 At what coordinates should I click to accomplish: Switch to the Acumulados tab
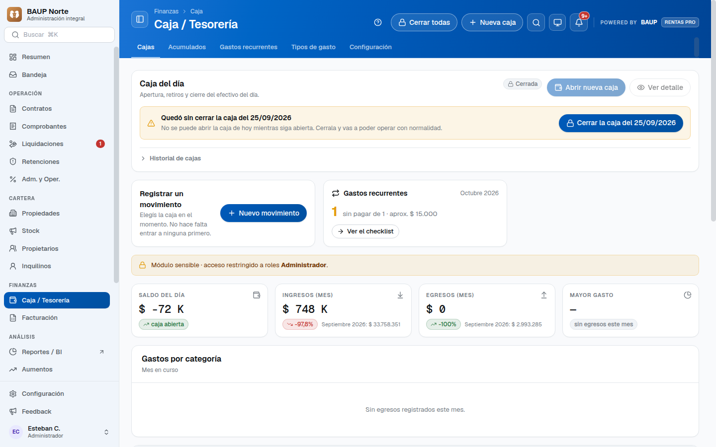(187, 47)
